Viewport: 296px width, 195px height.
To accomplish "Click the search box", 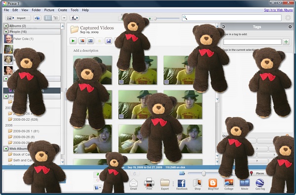I will (x=232, y=18).
